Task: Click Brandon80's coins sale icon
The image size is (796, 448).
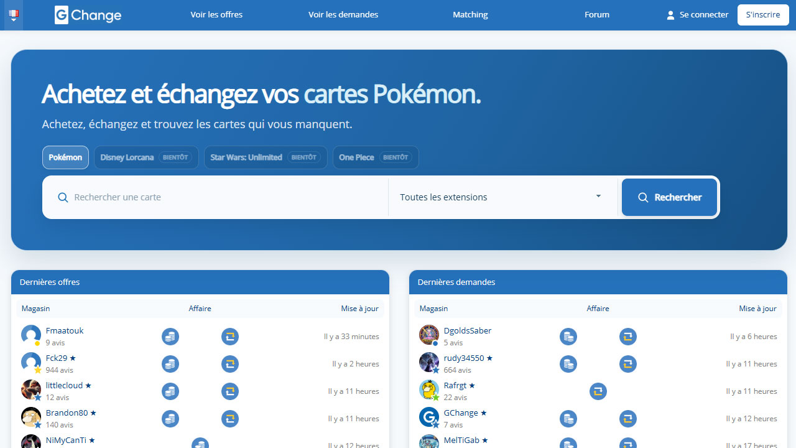Action: [170, 419]
